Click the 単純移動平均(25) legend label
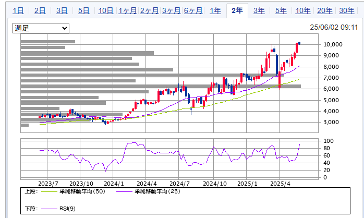Screen dimensions: 364x218 click(x=157, y=191)
